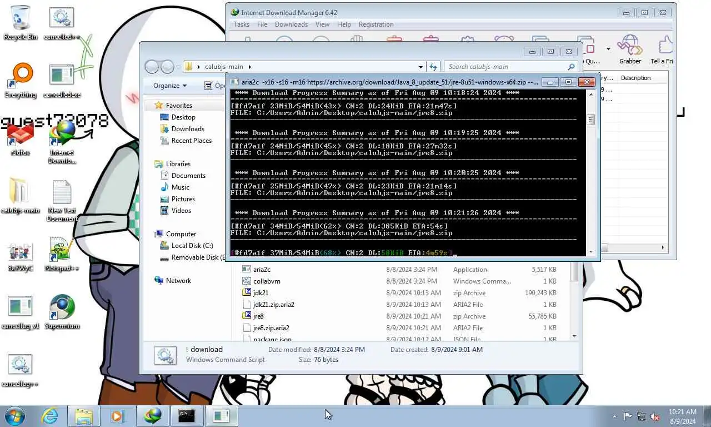Click search magnifier in Explorer search box
This screenshot has height=427, width=711.
tap(571, 67)
